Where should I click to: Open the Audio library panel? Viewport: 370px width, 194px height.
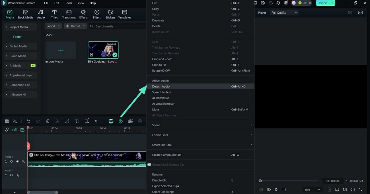click(41, 14)
